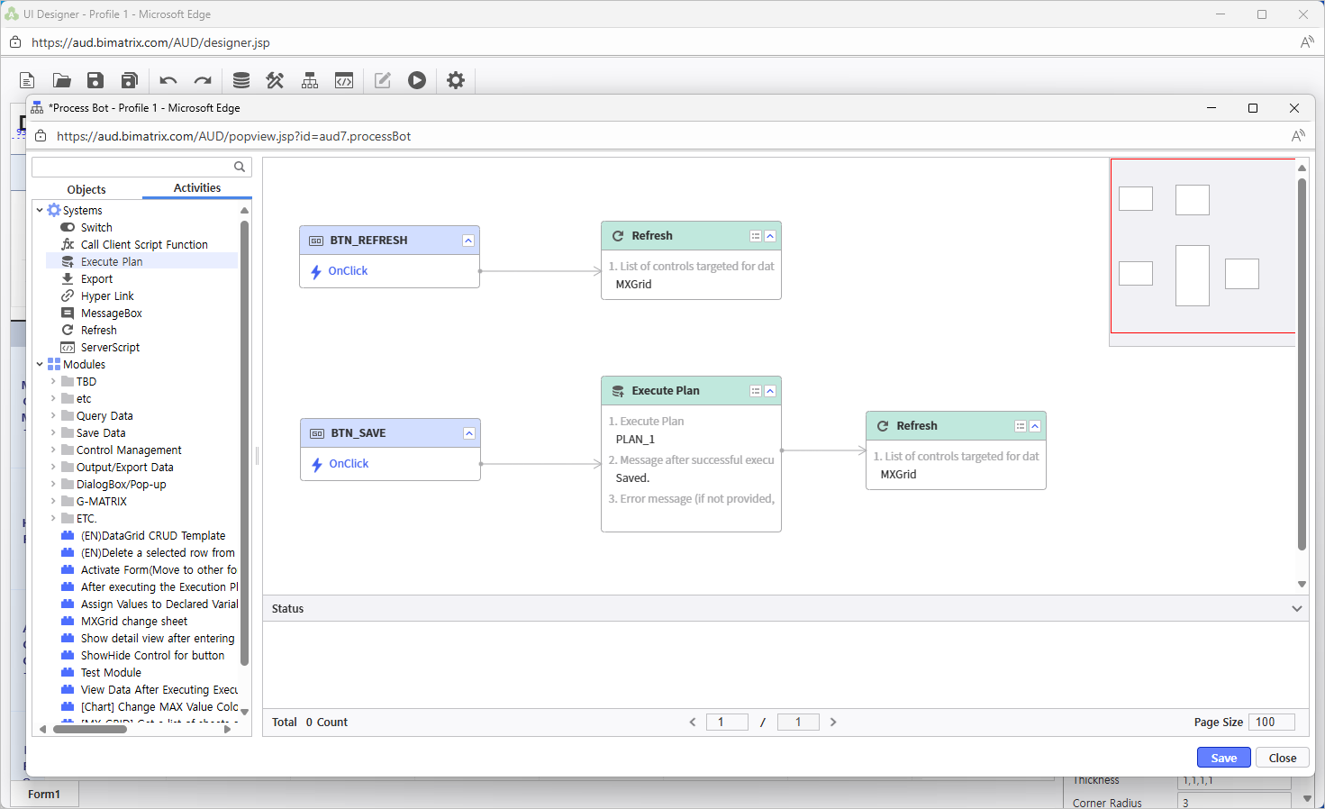Click inside the Page Size input field
1325x809 pixels.
[x=1271, y=722]
